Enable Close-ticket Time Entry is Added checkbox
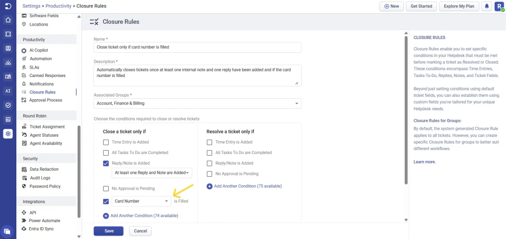The image size is (506, 239). (106, 142)
